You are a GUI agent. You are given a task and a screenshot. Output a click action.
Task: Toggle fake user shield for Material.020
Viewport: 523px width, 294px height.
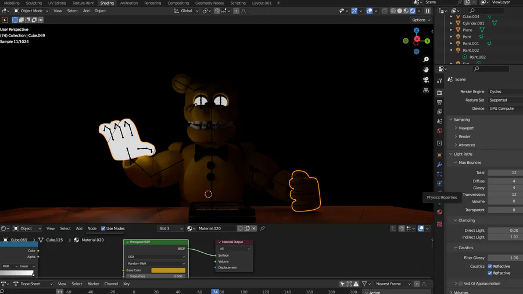[x=240, y=228]
